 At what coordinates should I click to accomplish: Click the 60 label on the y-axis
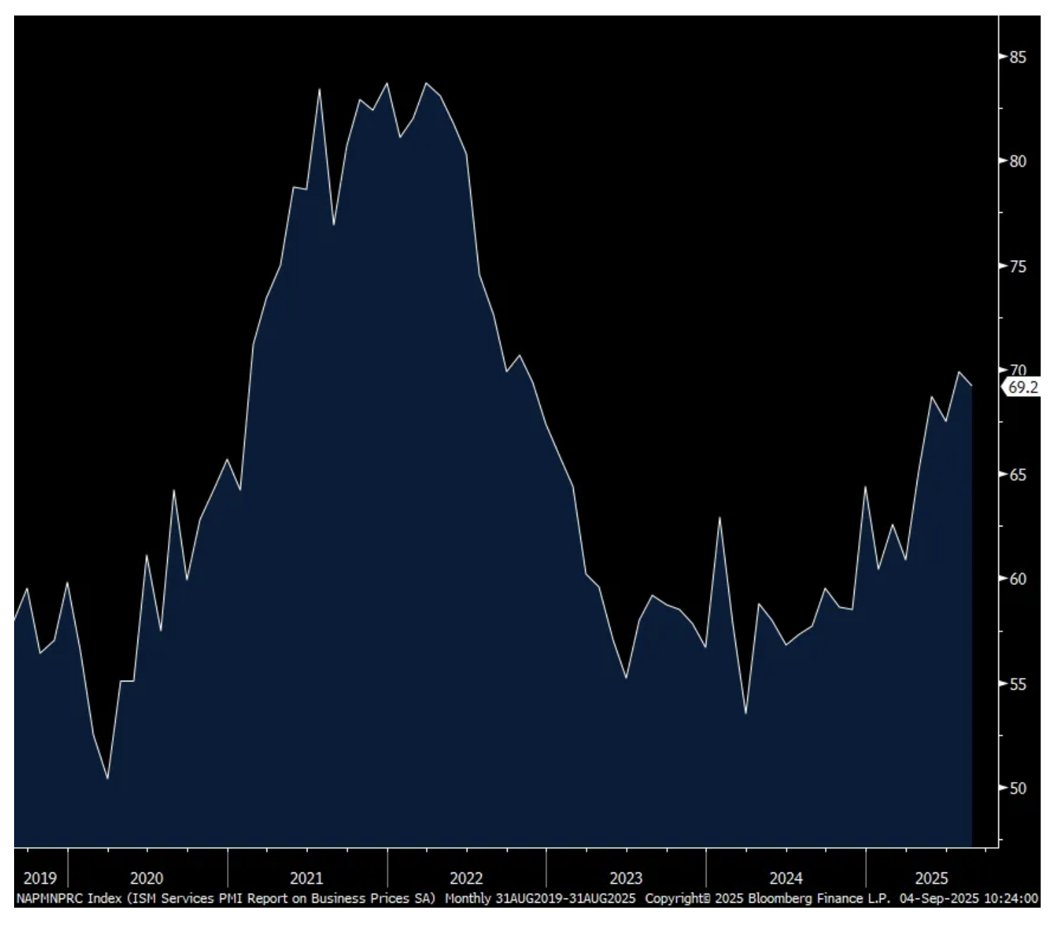tap(1017, 579)
